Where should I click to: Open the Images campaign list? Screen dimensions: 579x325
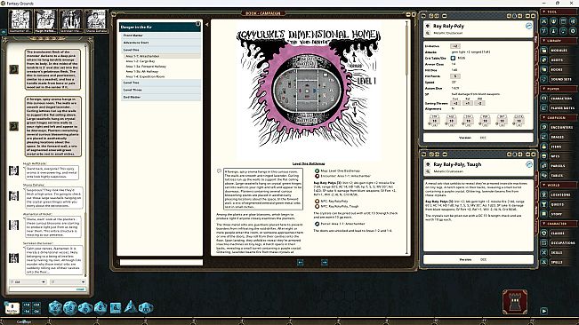[558, 137]
